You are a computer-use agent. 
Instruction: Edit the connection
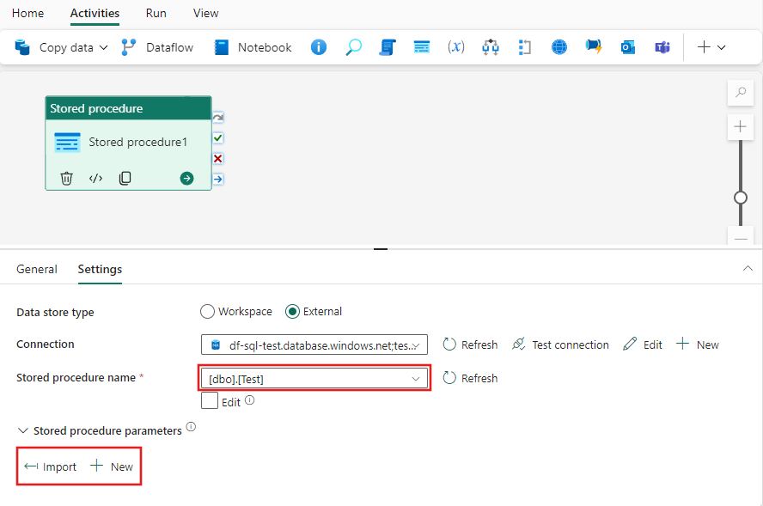(643, 344)
